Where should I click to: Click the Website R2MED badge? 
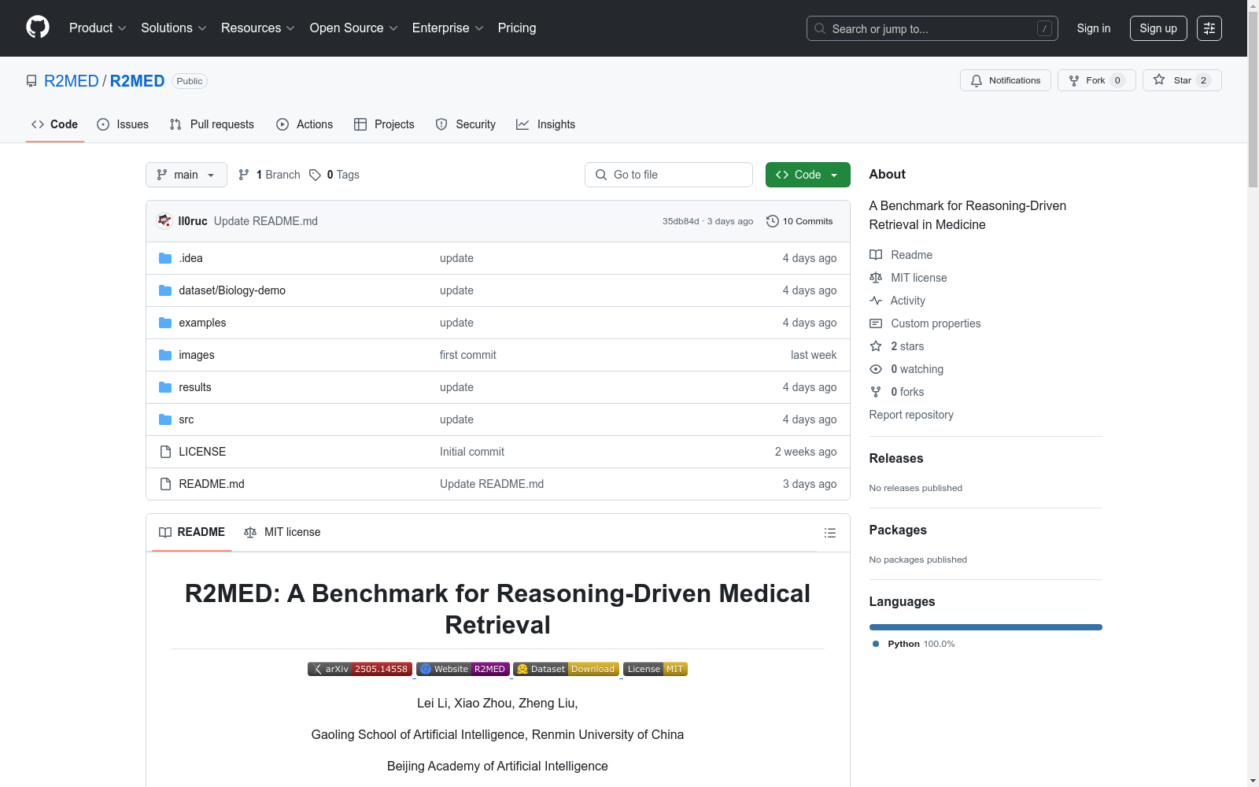tap(463, 669)
